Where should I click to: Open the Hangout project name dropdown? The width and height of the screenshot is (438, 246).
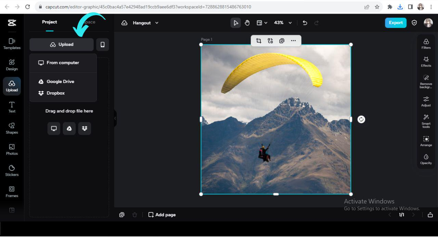146,23
